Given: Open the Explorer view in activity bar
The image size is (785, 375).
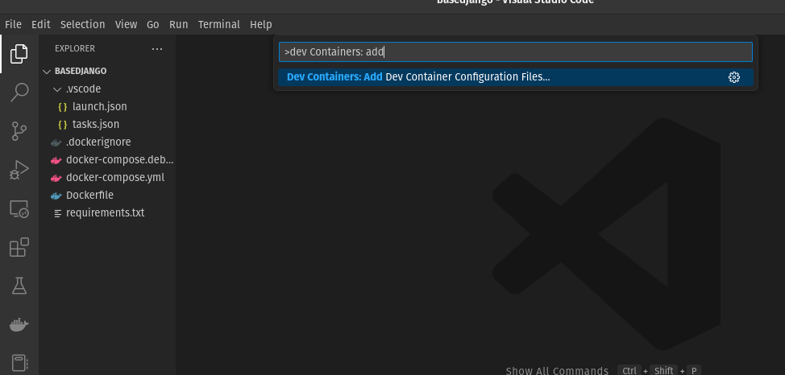Looking at the screenshot, I should pos(19,53).
